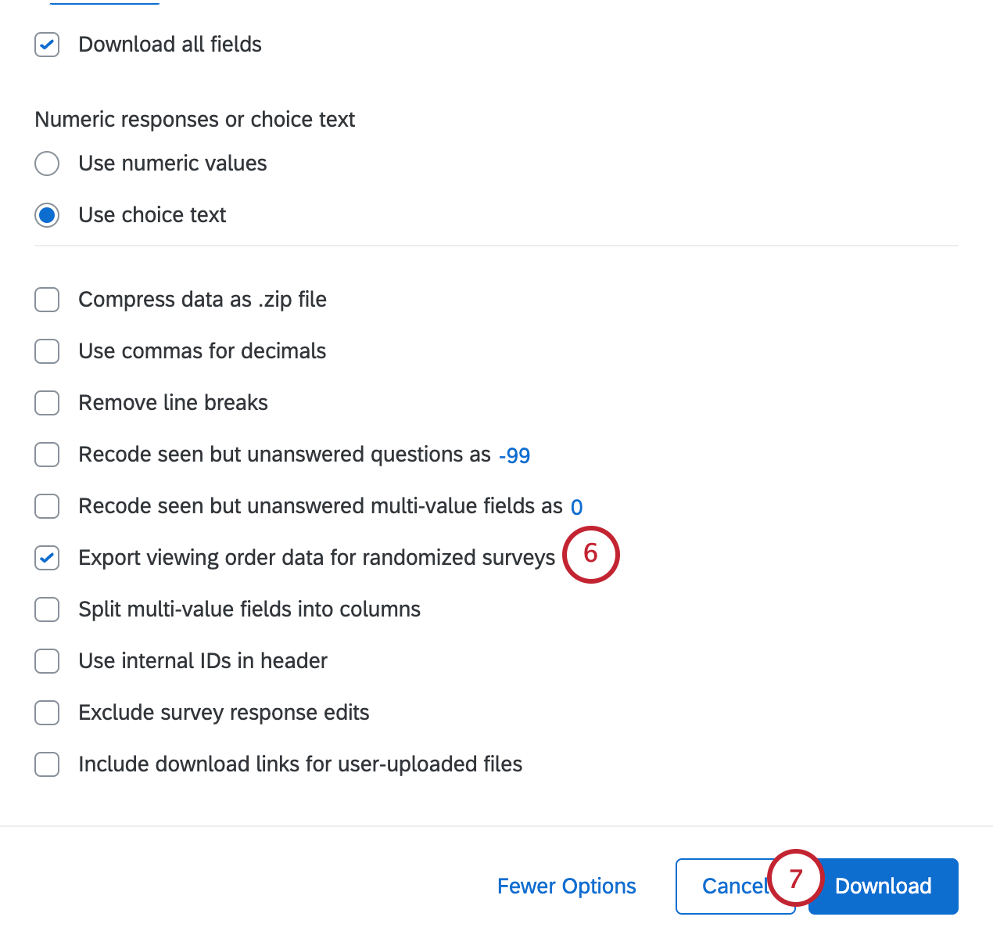Edit the 0 multi-value recode value
The height and width of the screenshot is (942, 993).
coord(578,506)
